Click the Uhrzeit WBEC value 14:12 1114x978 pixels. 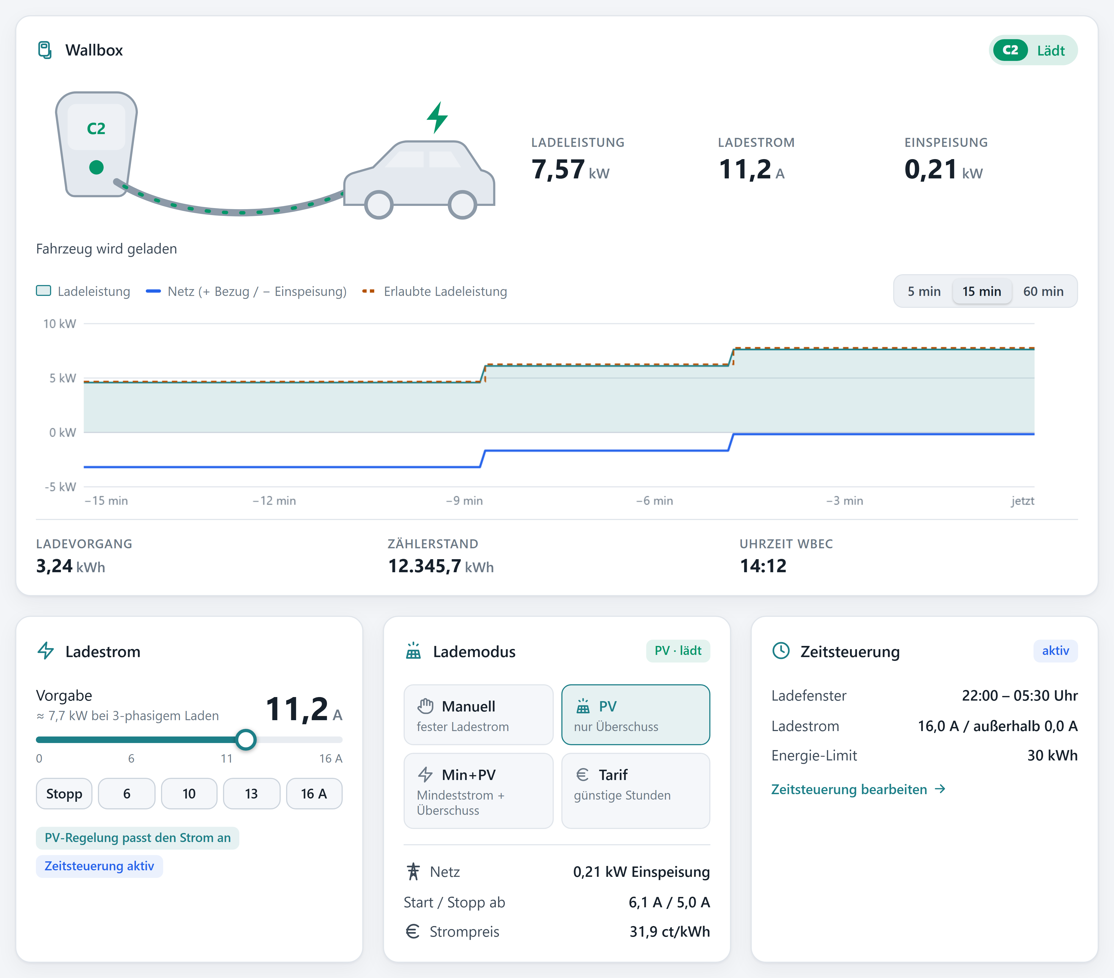(x=763, y=567)
